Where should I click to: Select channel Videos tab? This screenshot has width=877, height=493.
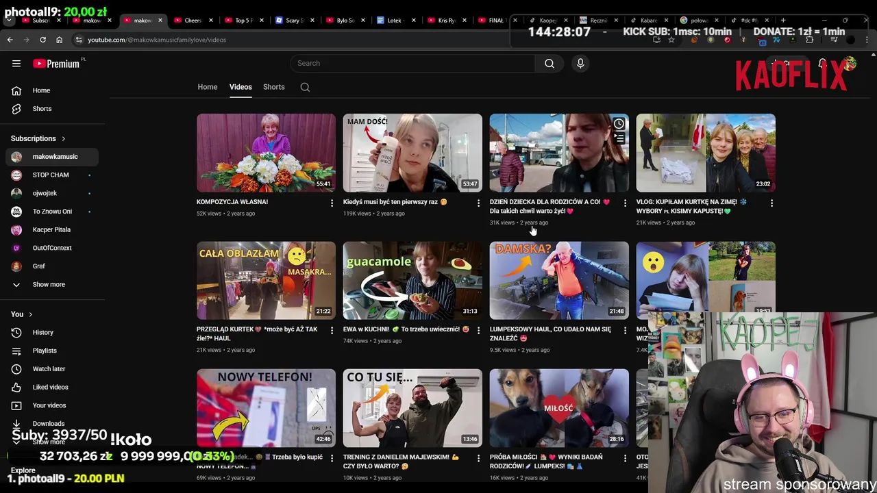point(240,87)
